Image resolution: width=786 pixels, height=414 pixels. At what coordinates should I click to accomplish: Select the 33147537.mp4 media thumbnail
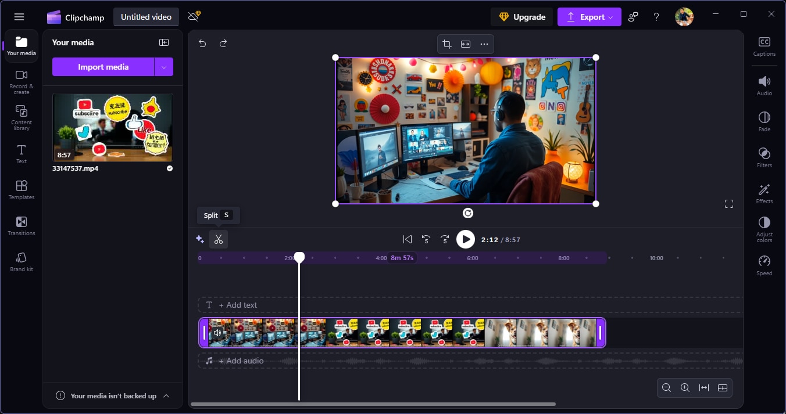pyautogui.click(x=113, y=128)
